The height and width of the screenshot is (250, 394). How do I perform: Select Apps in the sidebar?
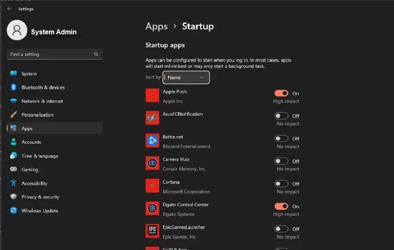(x=55, y=128)
